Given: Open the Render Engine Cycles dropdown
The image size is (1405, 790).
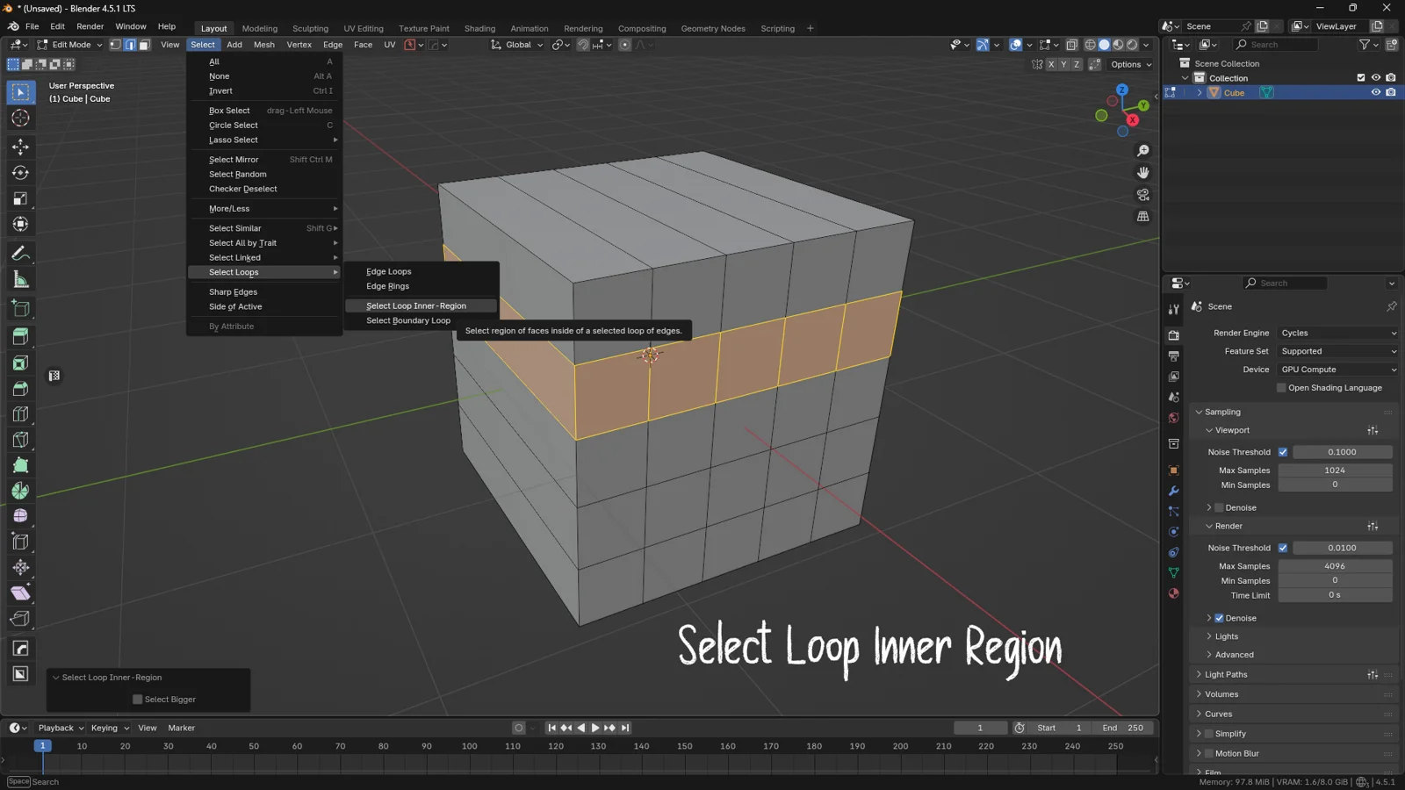Looking at the screenshot, I should point(1337,334).
